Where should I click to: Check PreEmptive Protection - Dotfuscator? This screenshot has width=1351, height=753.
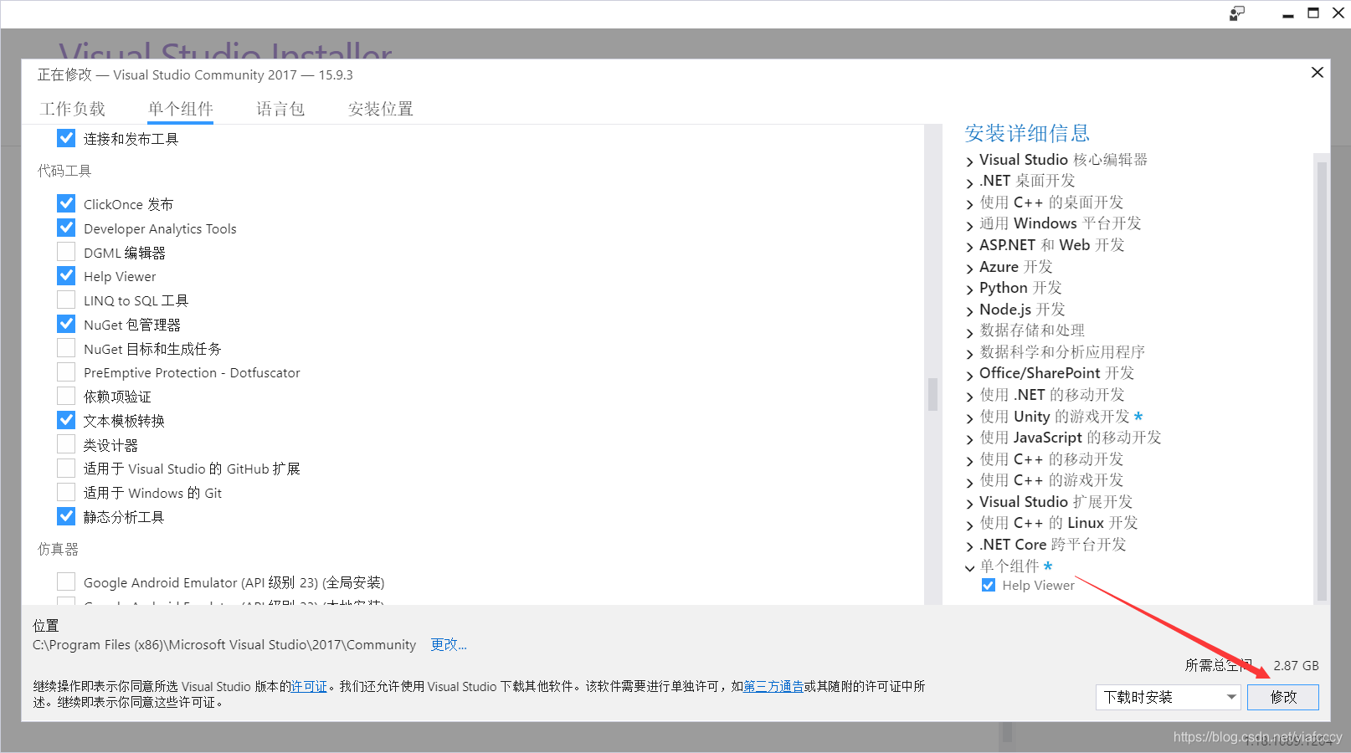tap(66, 371)
